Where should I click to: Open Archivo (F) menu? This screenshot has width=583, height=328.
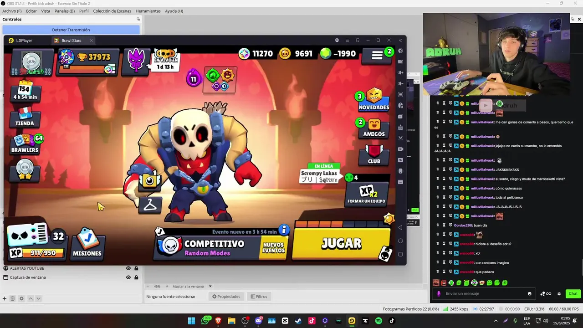click(x=12, y=11)
